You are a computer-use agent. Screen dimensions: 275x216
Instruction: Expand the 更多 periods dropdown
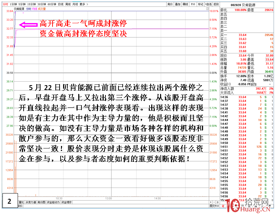(x=83, y=4)
